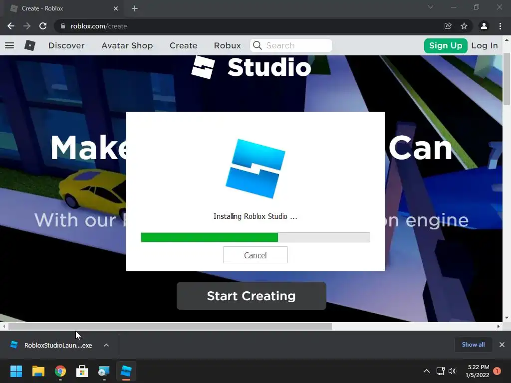Click the scroll down arrow

pyautogui.click(x=507, y=318)
